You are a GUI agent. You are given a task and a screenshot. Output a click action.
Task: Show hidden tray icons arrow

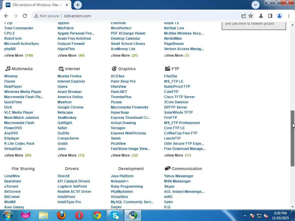click(x=245, y=216)
